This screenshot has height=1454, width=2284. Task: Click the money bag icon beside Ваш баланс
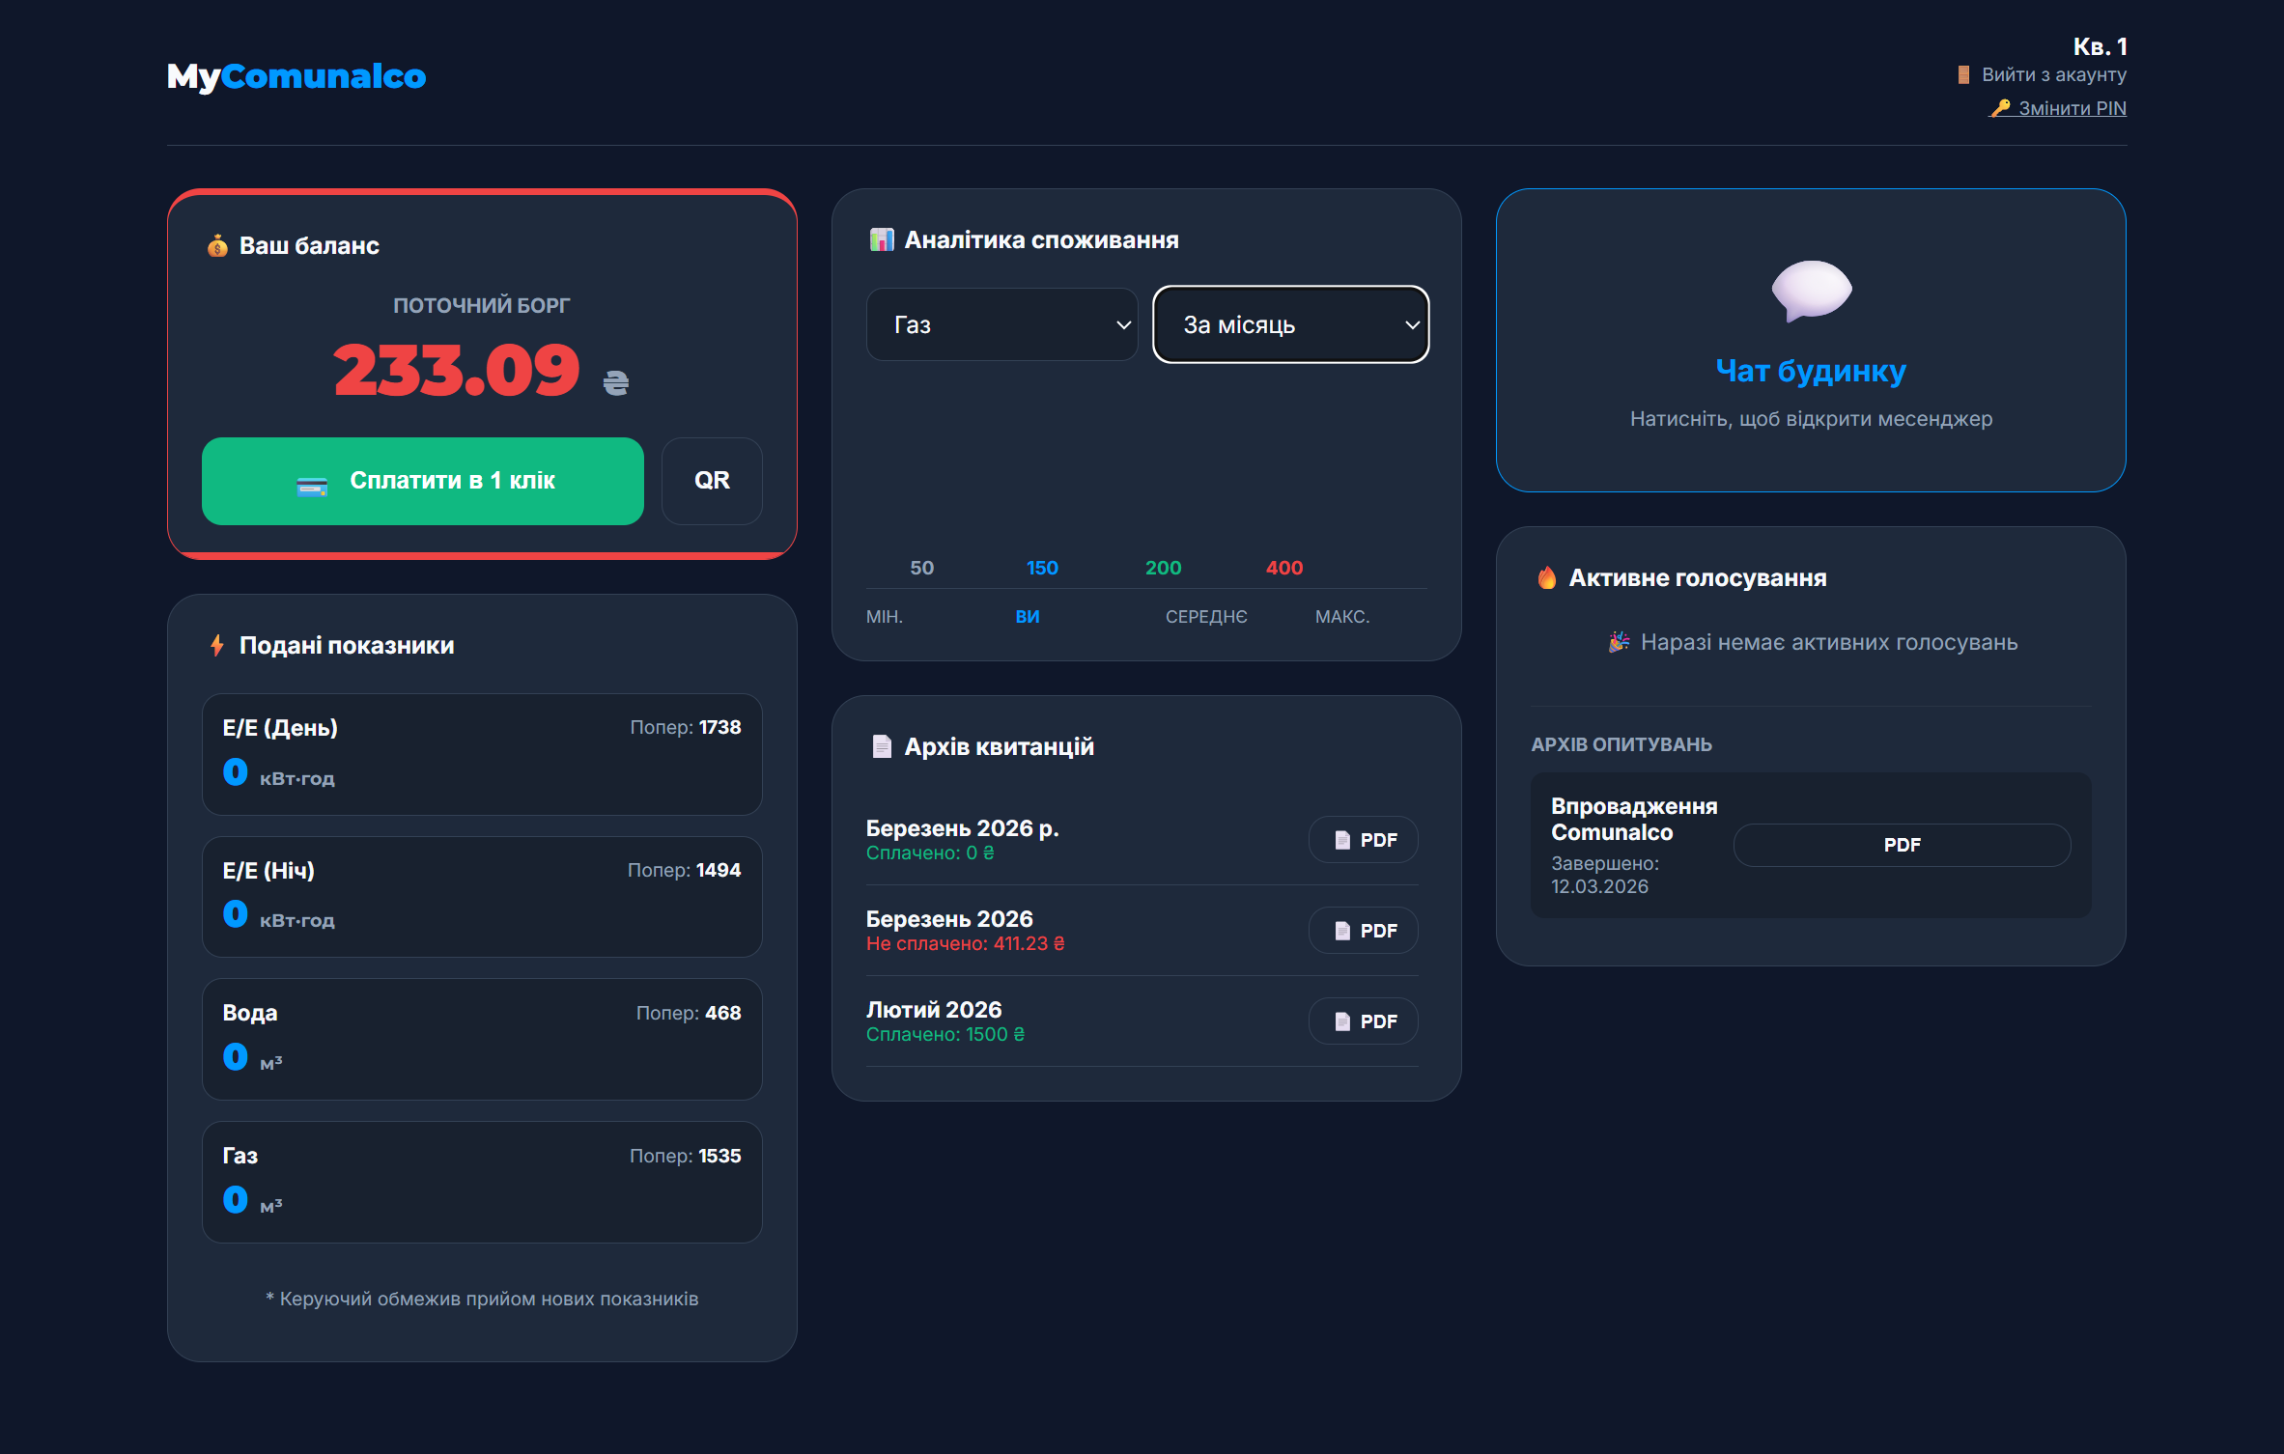217,246
